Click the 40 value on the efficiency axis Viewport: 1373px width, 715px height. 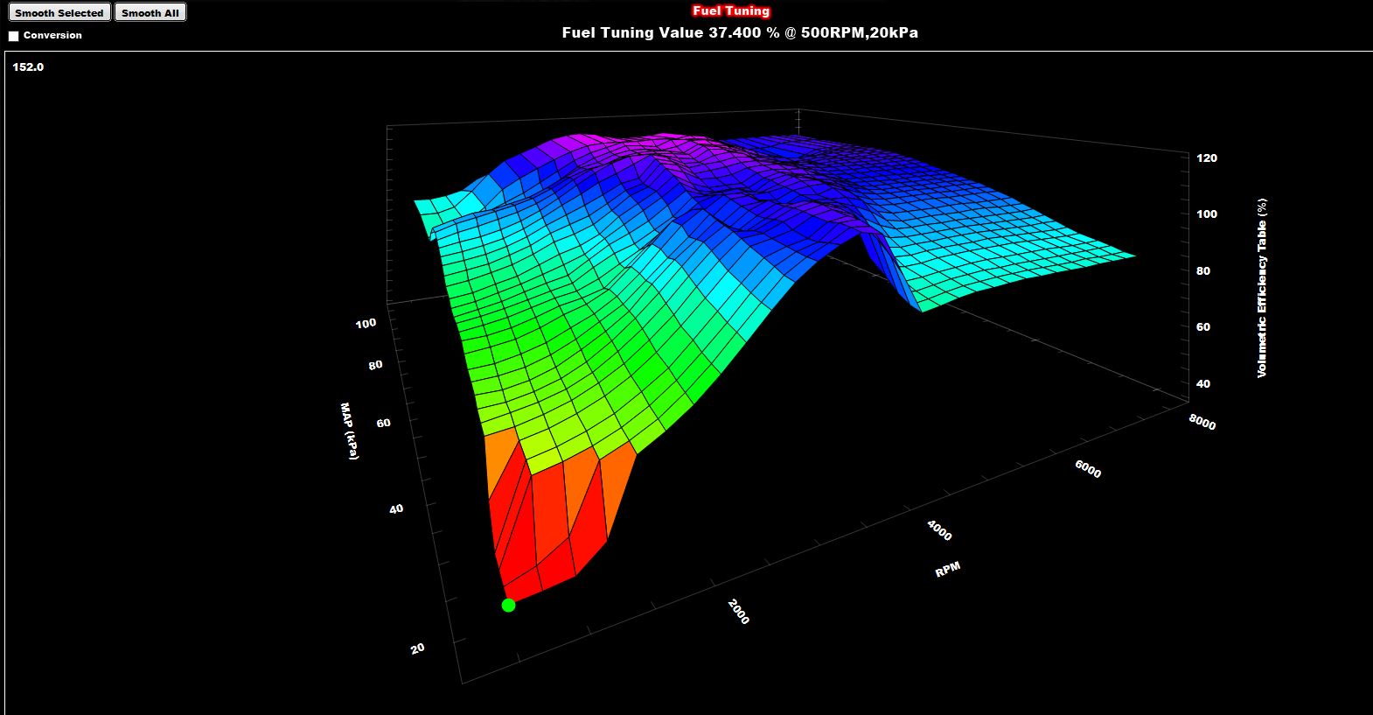pos(1203,384)
